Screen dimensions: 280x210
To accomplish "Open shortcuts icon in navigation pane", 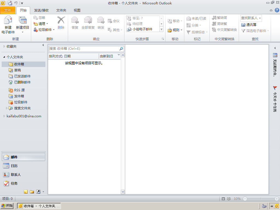I will 38,192.
